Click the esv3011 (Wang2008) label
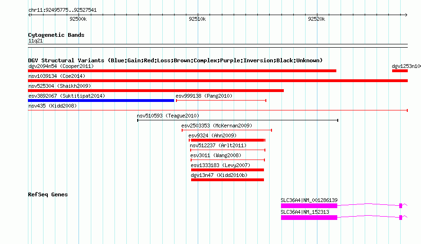Image resolution: width=421 pixels, height=244 pixels. click(x=216, y=155)
